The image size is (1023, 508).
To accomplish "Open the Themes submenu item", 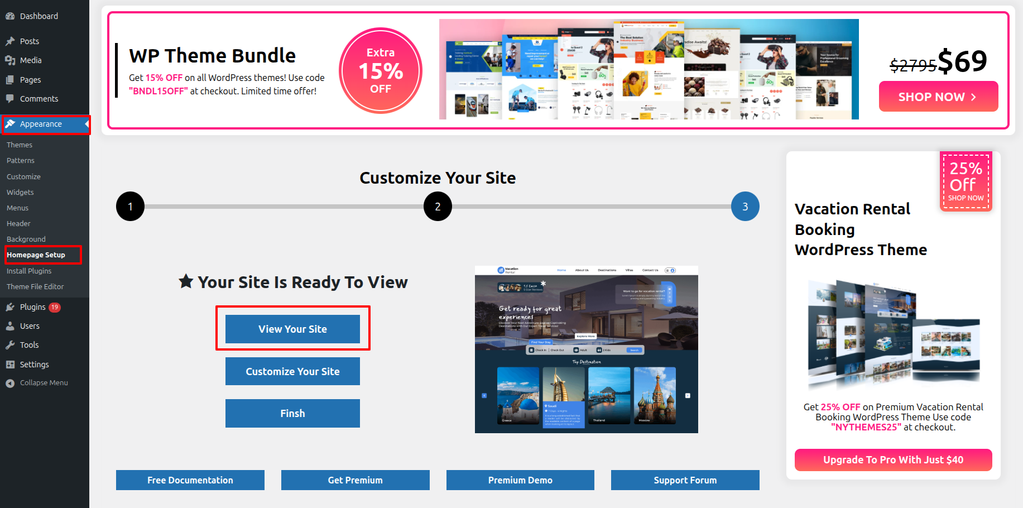I will [20, 145].
